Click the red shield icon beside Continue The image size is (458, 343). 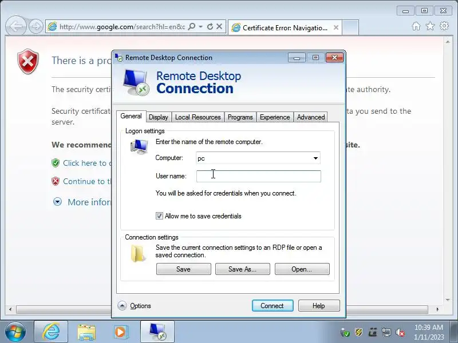(x=56, y=181)
